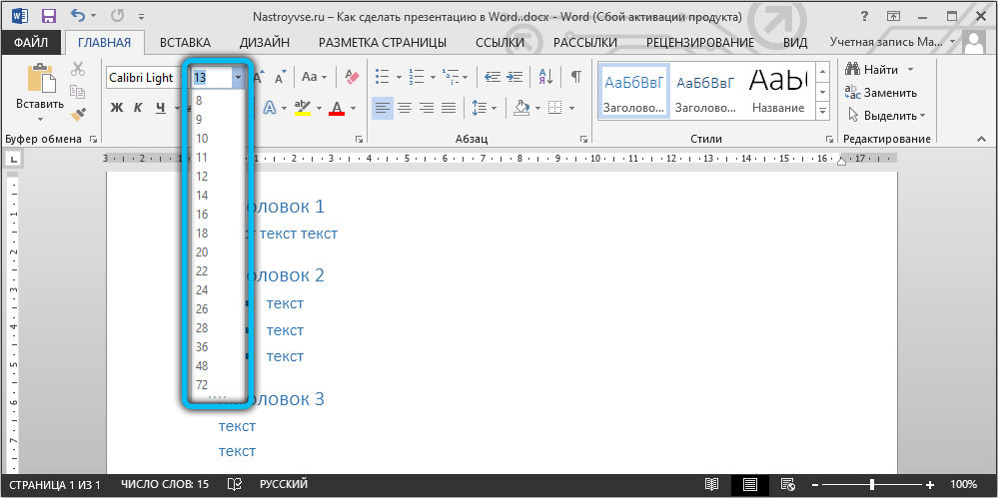Click the Sort A-Z icon
The width and height of the screenshot is (998, 498).
click(545, 77)
